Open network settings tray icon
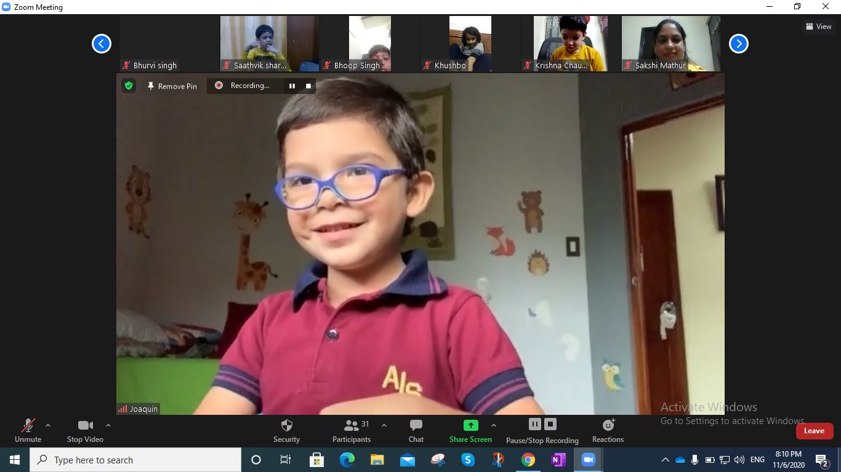The height and width of the screenshot is (472, 841). (x=725, y=460)
